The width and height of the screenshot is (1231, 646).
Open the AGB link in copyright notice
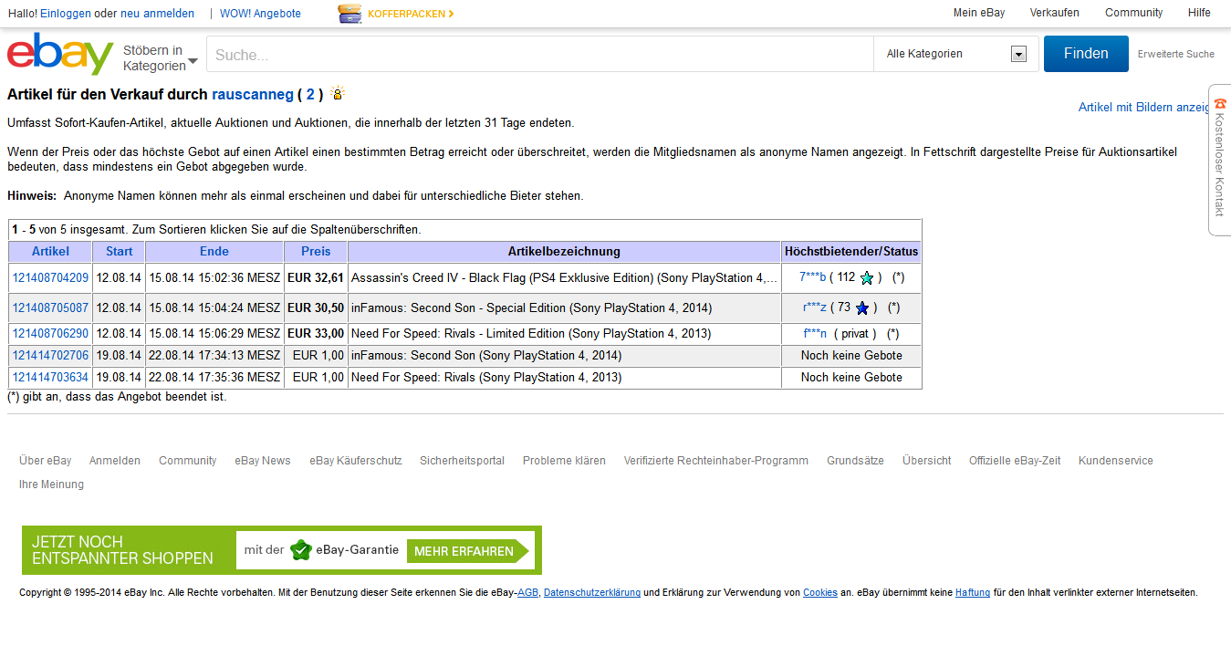point(527,593)
